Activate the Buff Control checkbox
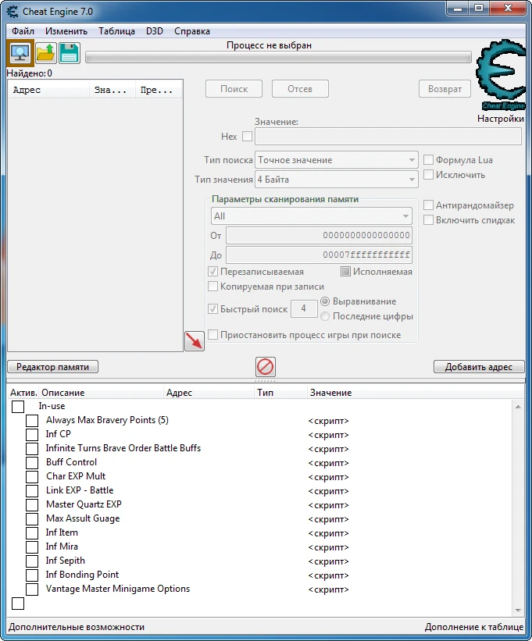532x641 pixels. click(x=32, y=463)
